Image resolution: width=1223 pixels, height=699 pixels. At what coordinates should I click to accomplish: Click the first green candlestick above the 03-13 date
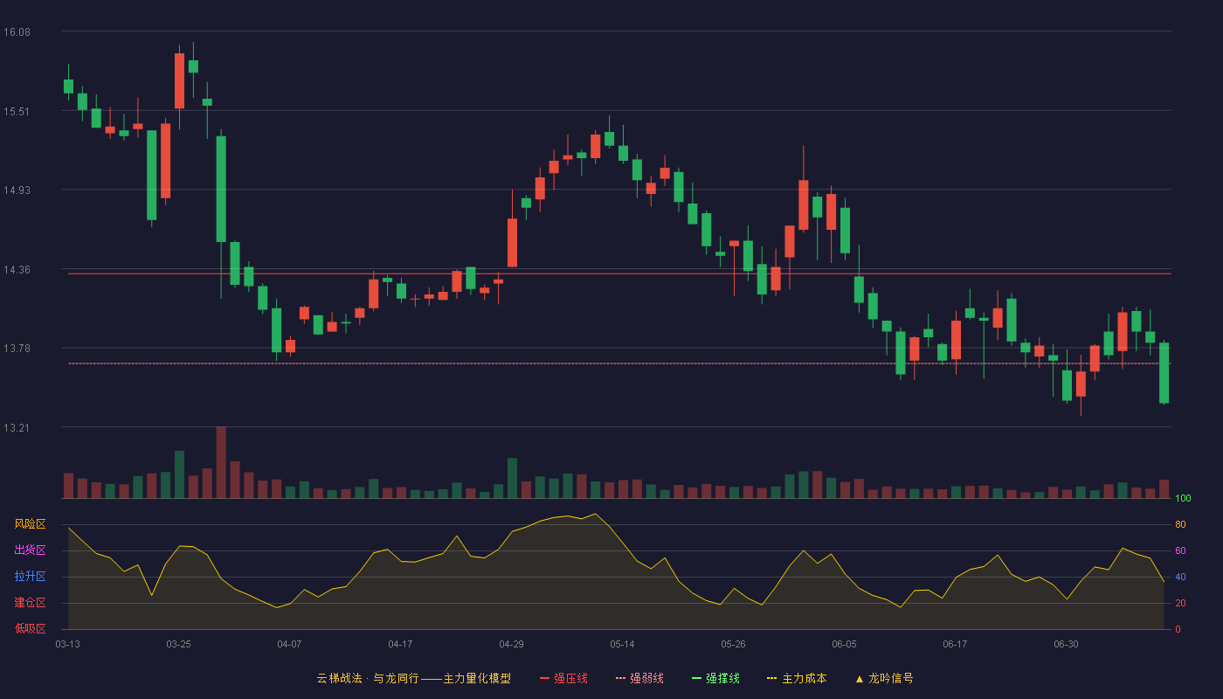coord(68,86)
